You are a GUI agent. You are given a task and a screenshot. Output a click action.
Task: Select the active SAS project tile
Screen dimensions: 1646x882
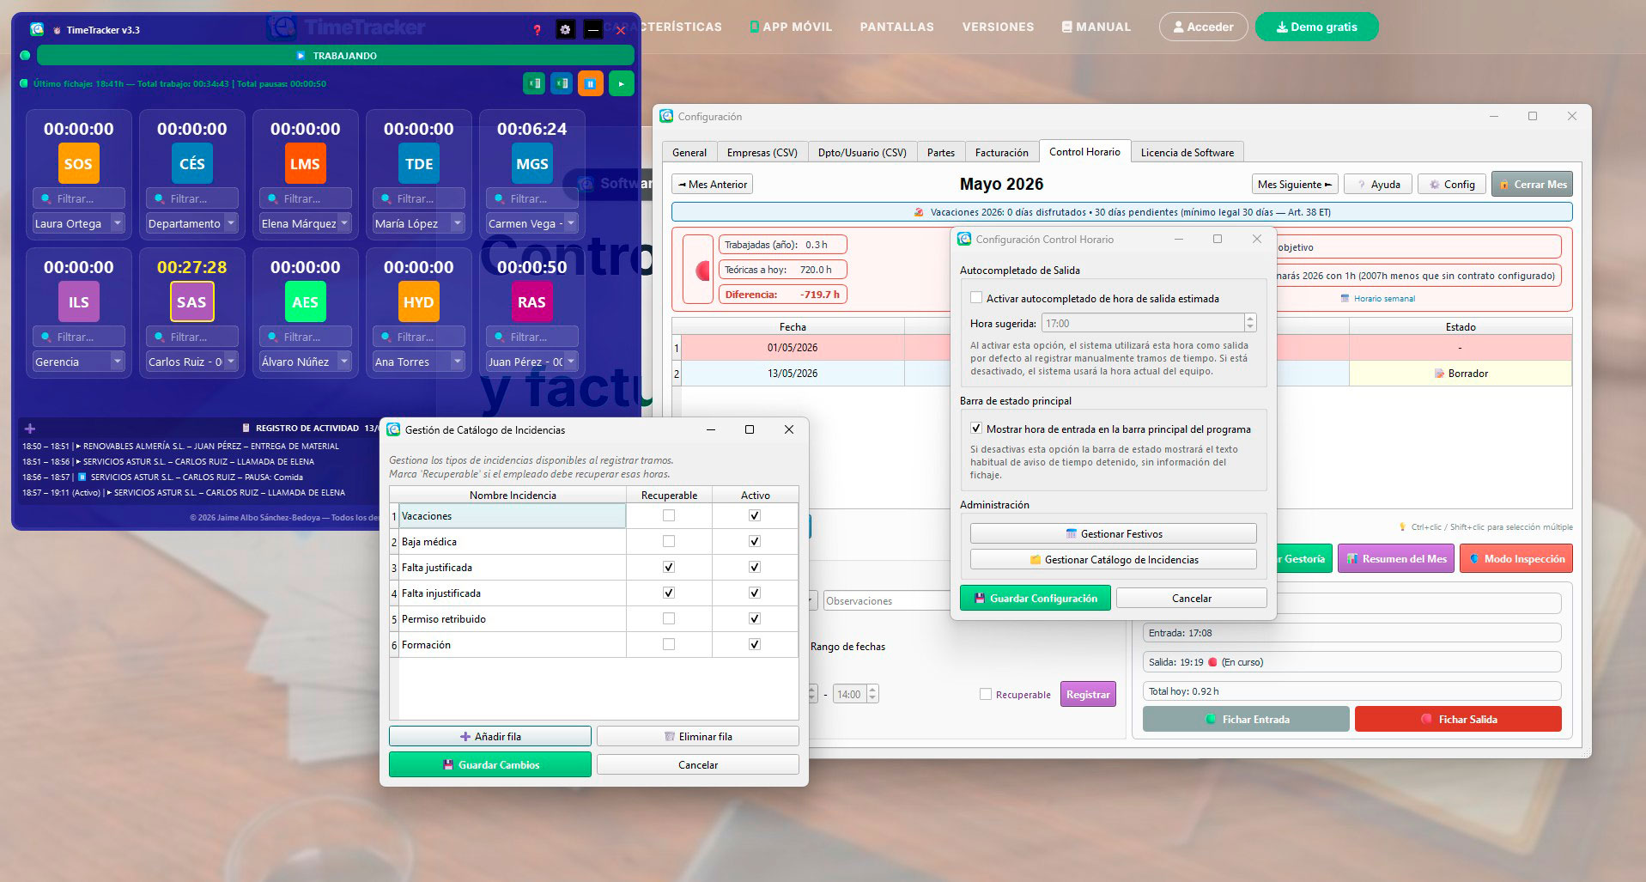(191, 302)
